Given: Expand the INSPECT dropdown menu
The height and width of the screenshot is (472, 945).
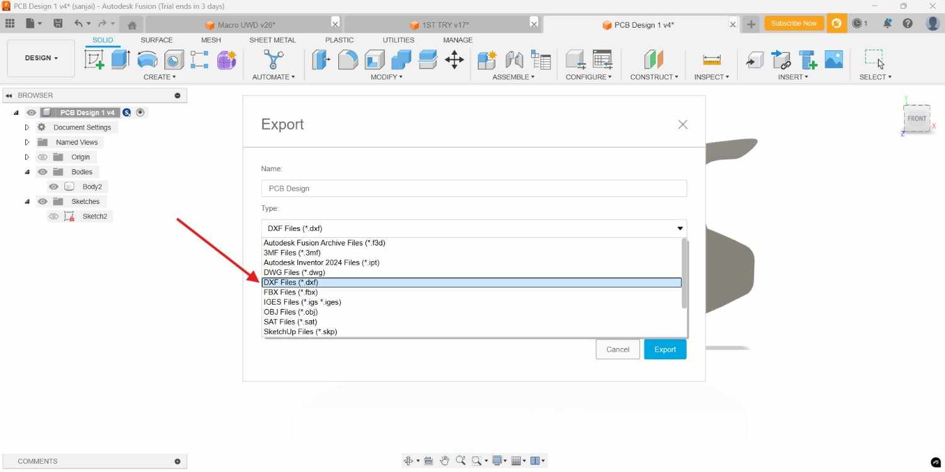Looking at the screenshot, I should [712, 77].
